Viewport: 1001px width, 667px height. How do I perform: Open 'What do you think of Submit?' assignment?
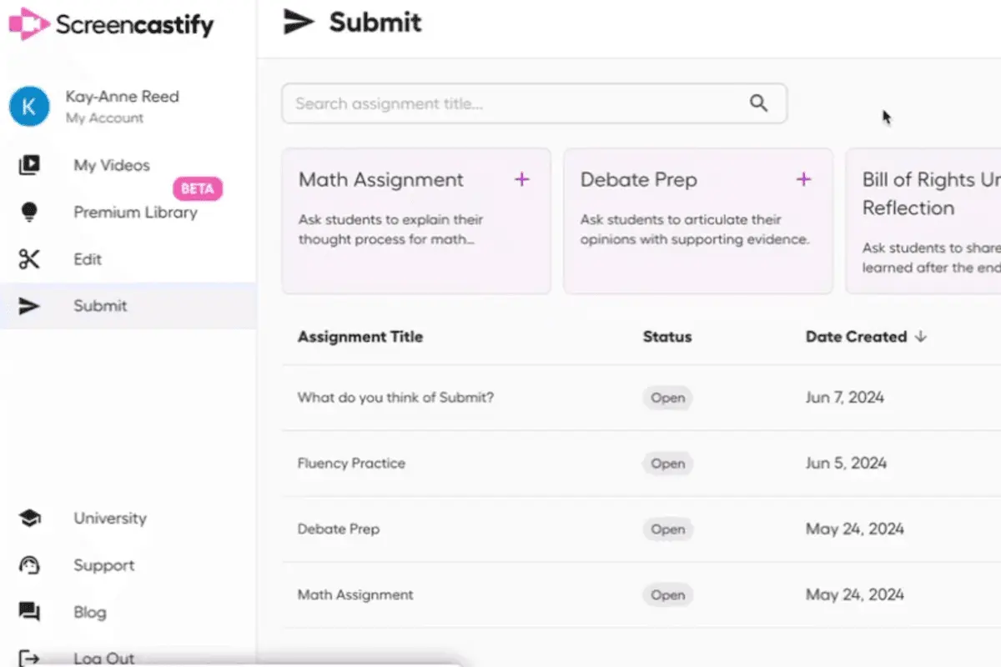396,398
